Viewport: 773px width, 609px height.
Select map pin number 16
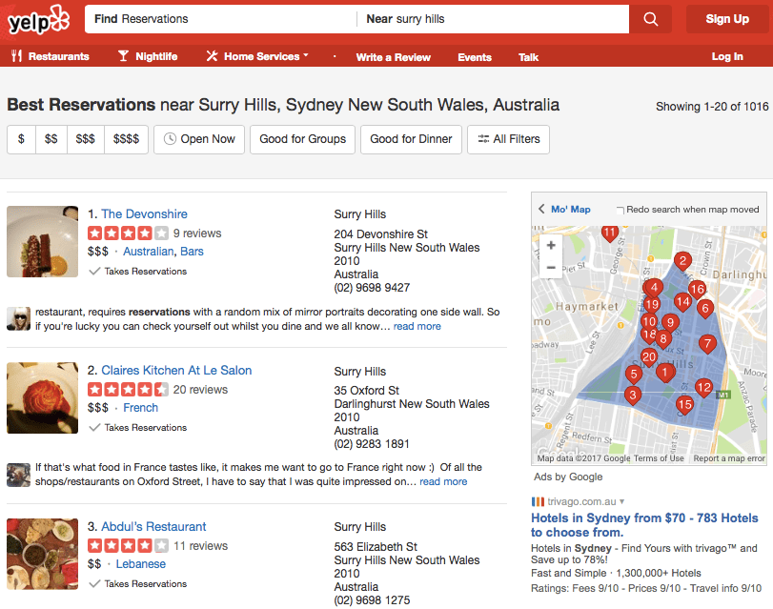(697, 290)
